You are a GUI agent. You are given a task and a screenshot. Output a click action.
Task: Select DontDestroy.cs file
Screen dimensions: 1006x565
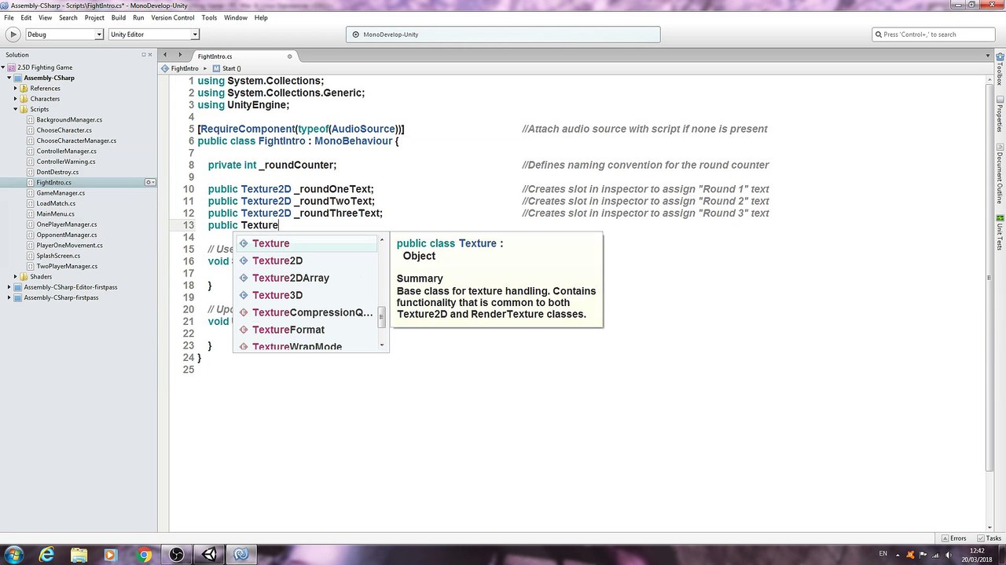(57, 172)
